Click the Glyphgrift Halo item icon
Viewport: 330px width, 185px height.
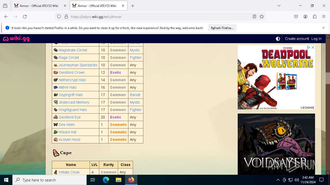pos(56,95)
